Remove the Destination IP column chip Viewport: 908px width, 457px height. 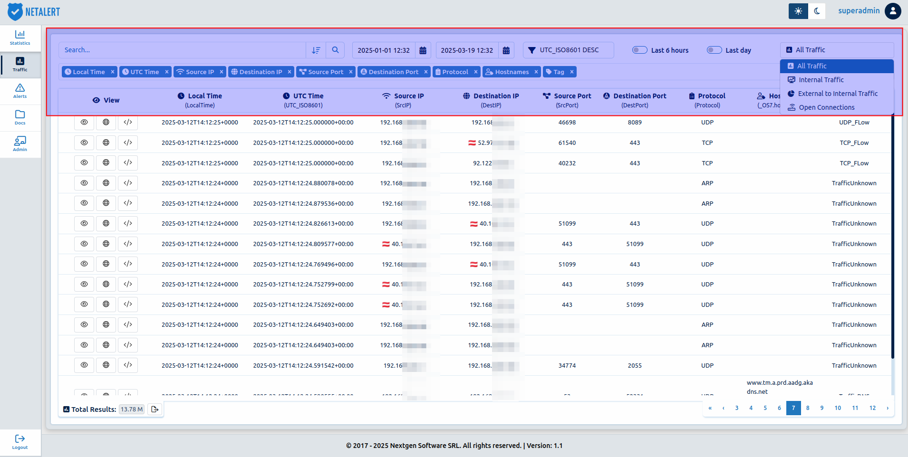point(290,72)
